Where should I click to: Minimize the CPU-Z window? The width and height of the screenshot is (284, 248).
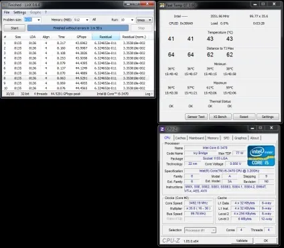(x=253, y=128)
